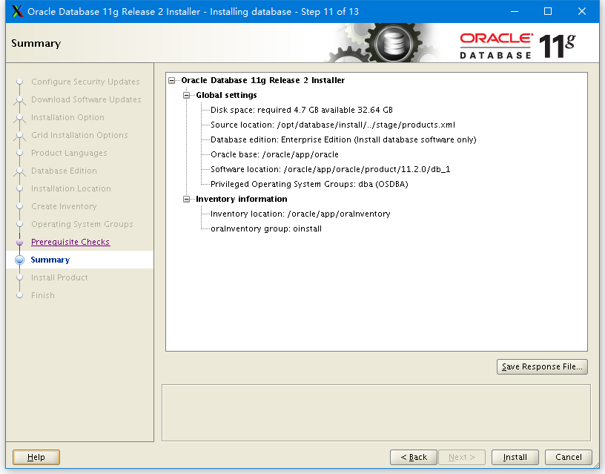Maximize the installer window
Screen dimensions: 605x474
point(547,12)
